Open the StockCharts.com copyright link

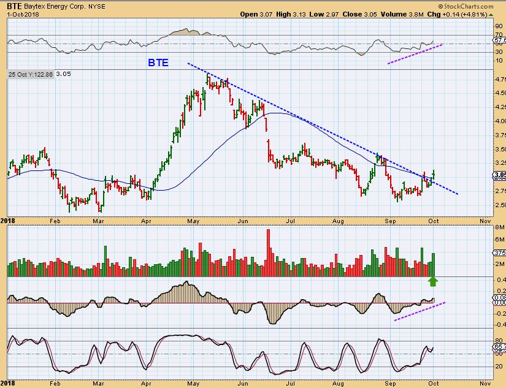pyautogui.click(x=466, y=6)
